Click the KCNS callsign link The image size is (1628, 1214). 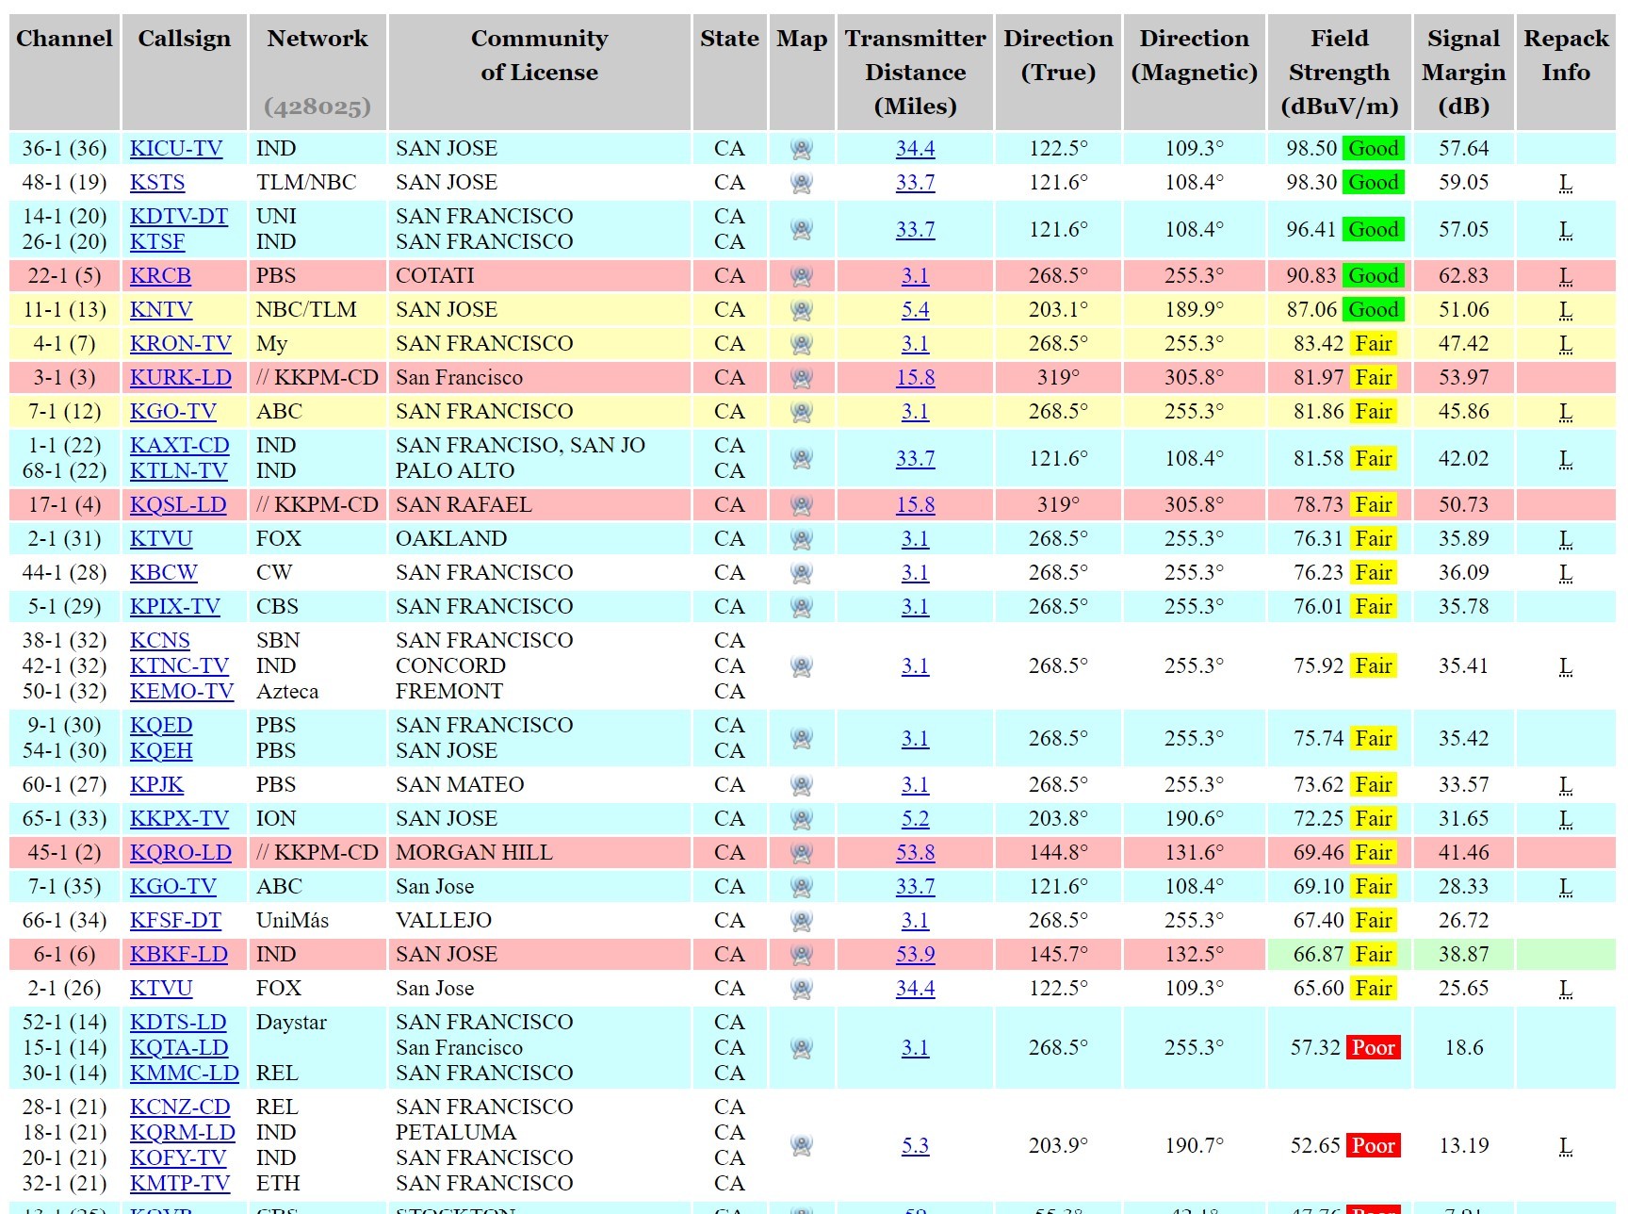pyautogui.click(x=160, y=641)
